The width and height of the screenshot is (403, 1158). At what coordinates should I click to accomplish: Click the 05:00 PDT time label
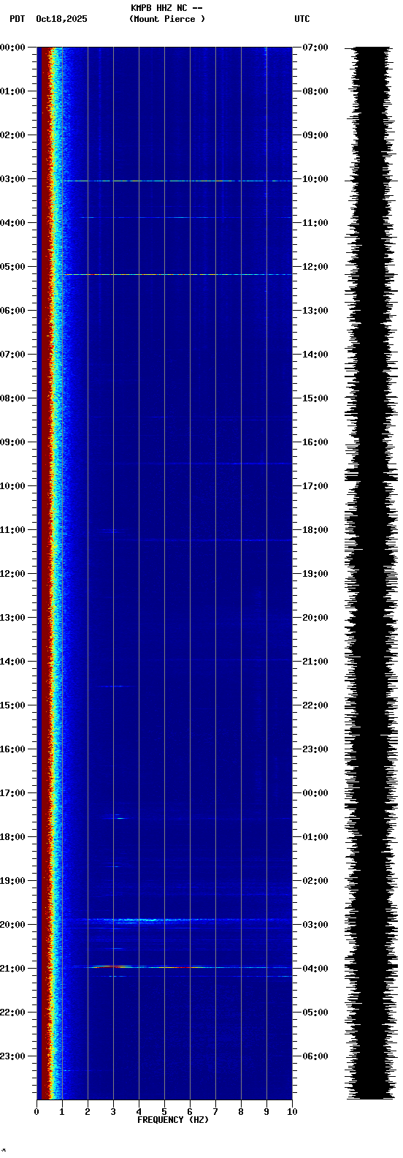12,267
